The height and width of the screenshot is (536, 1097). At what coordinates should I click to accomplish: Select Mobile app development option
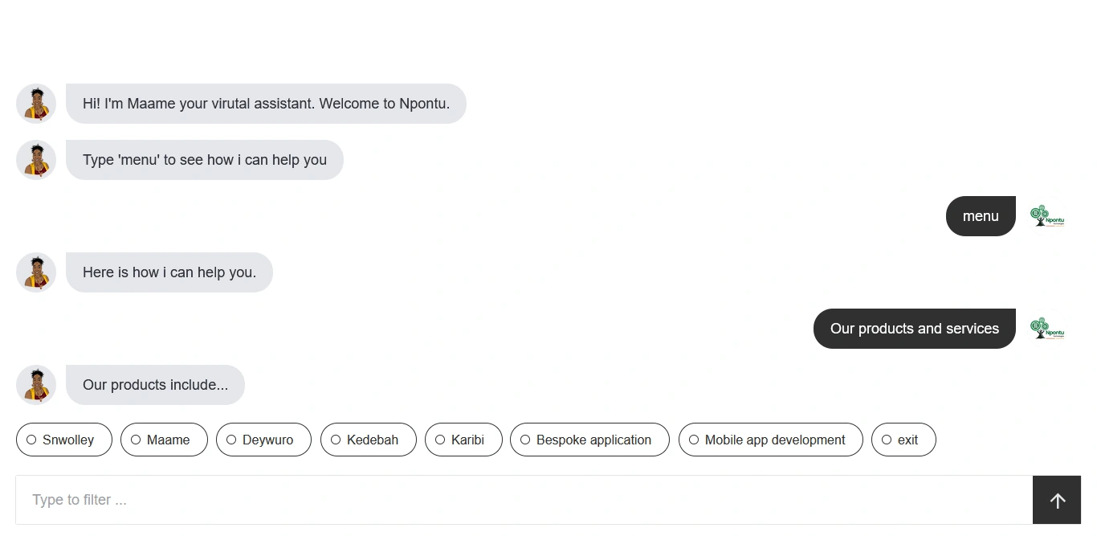pos(771,440)
